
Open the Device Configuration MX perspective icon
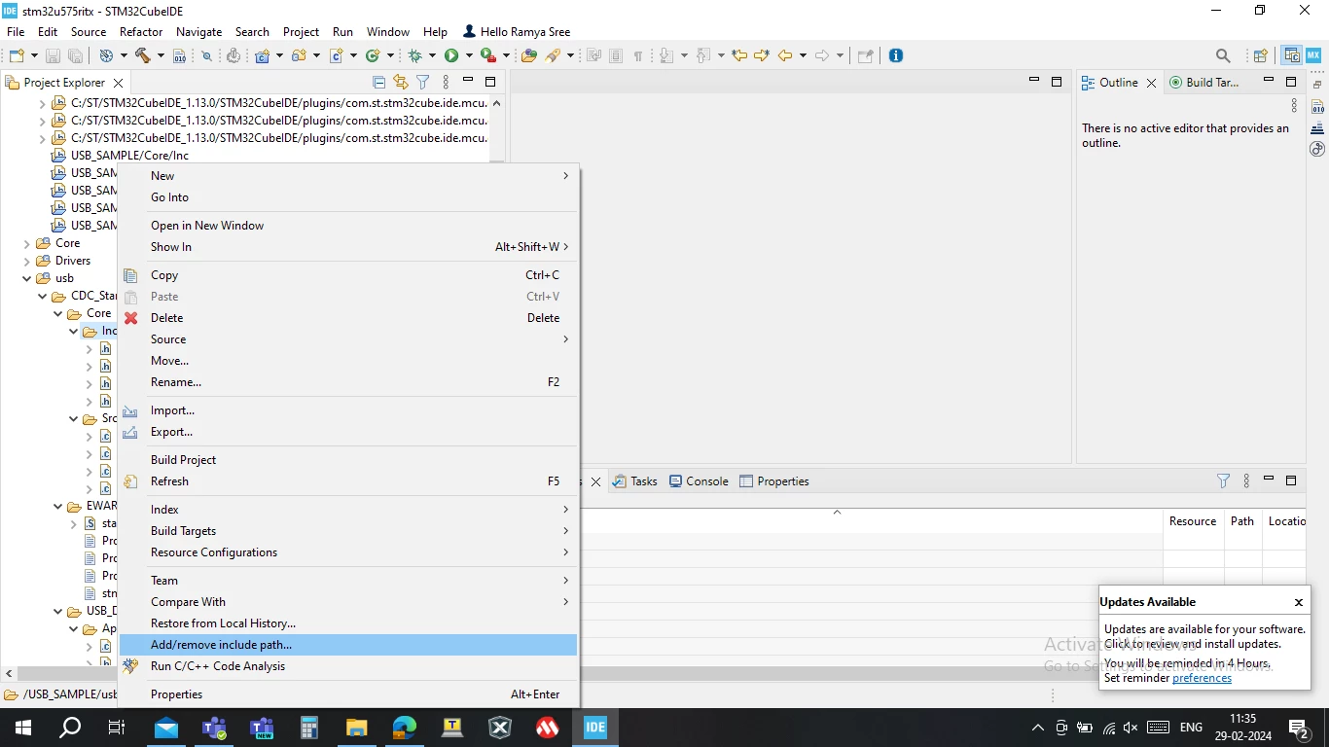pyautogui.click(x=1313, y=55)
